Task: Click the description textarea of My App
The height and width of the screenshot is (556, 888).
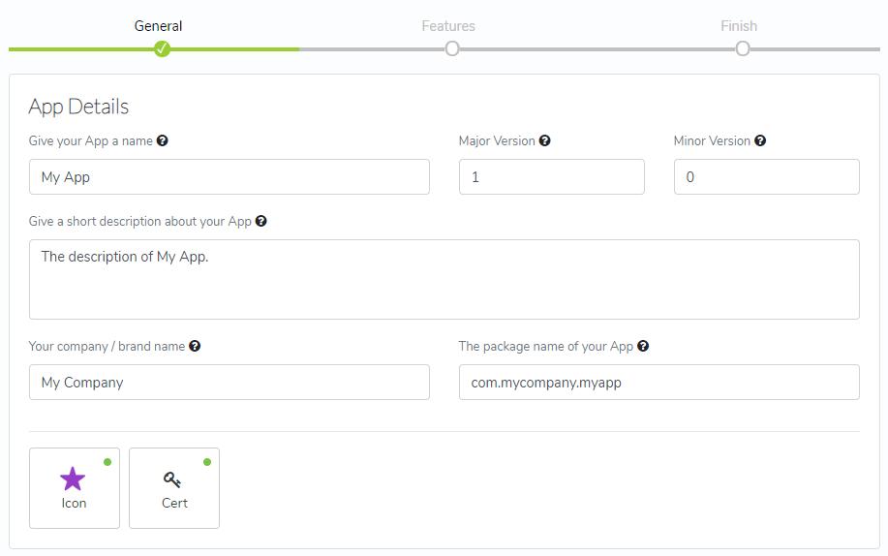Action: [x=444, y=279]
